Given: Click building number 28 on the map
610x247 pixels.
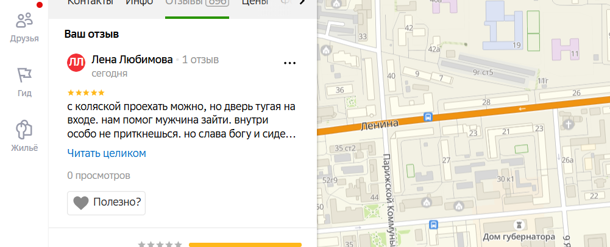Looking at the screenshot, I should coord(486,102).
